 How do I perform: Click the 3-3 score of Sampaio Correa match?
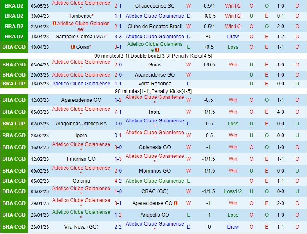(x=118, y=37)
